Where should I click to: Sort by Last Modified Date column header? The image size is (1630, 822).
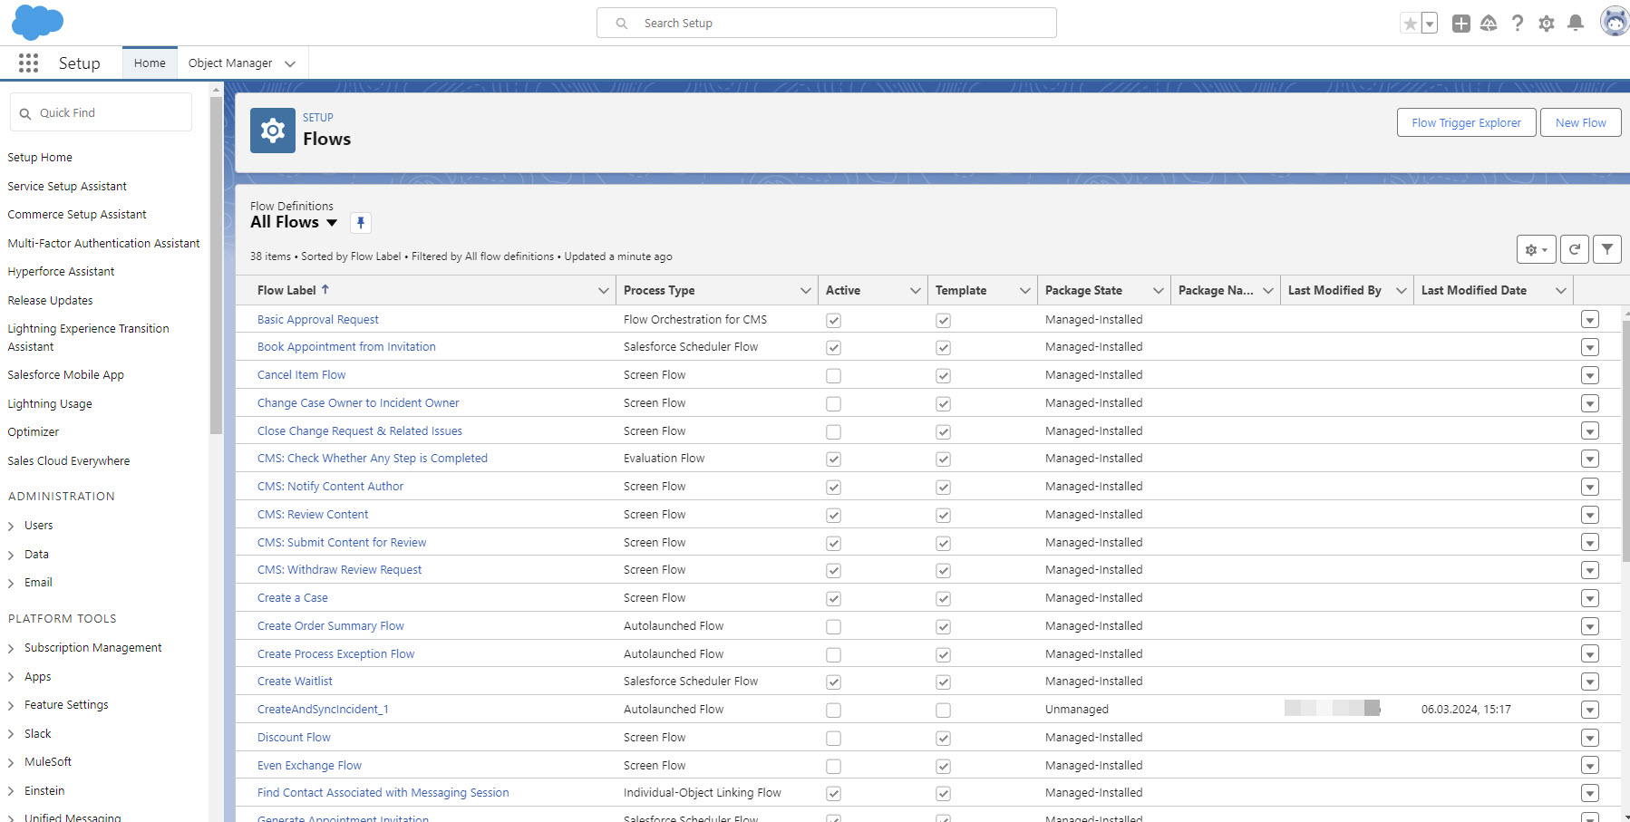[x=1473, y=291]
